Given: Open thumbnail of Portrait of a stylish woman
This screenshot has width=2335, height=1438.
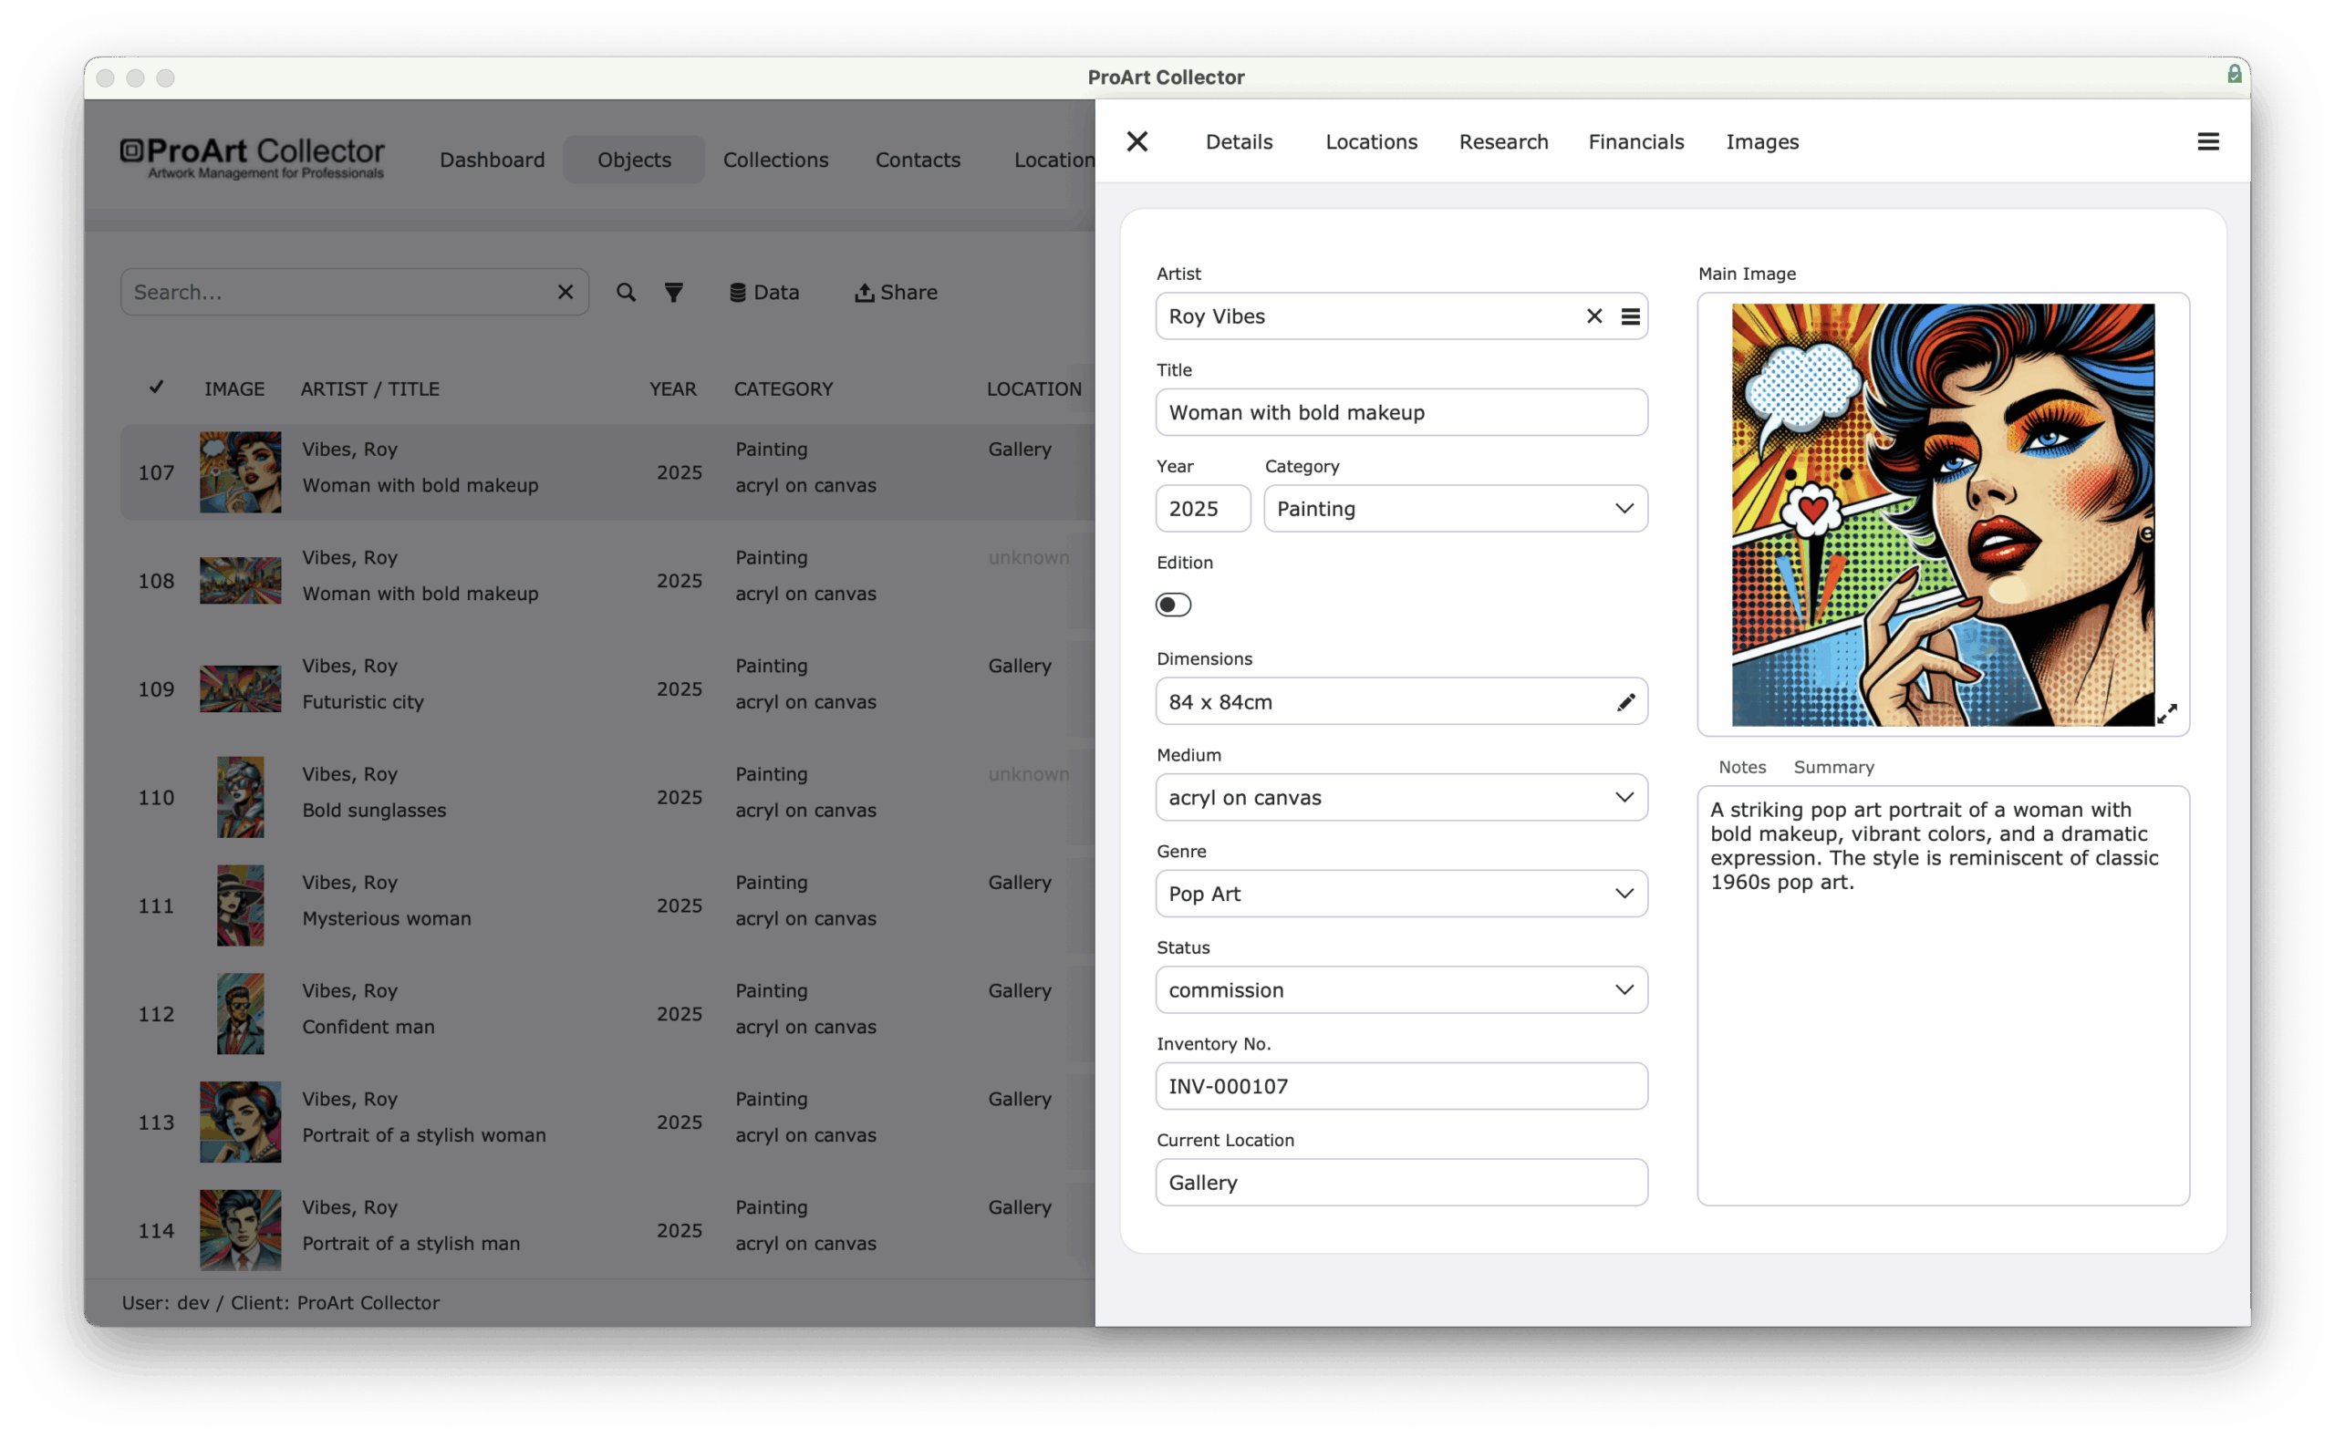Looking at the screenshot, I should [x=241, y=1122].
